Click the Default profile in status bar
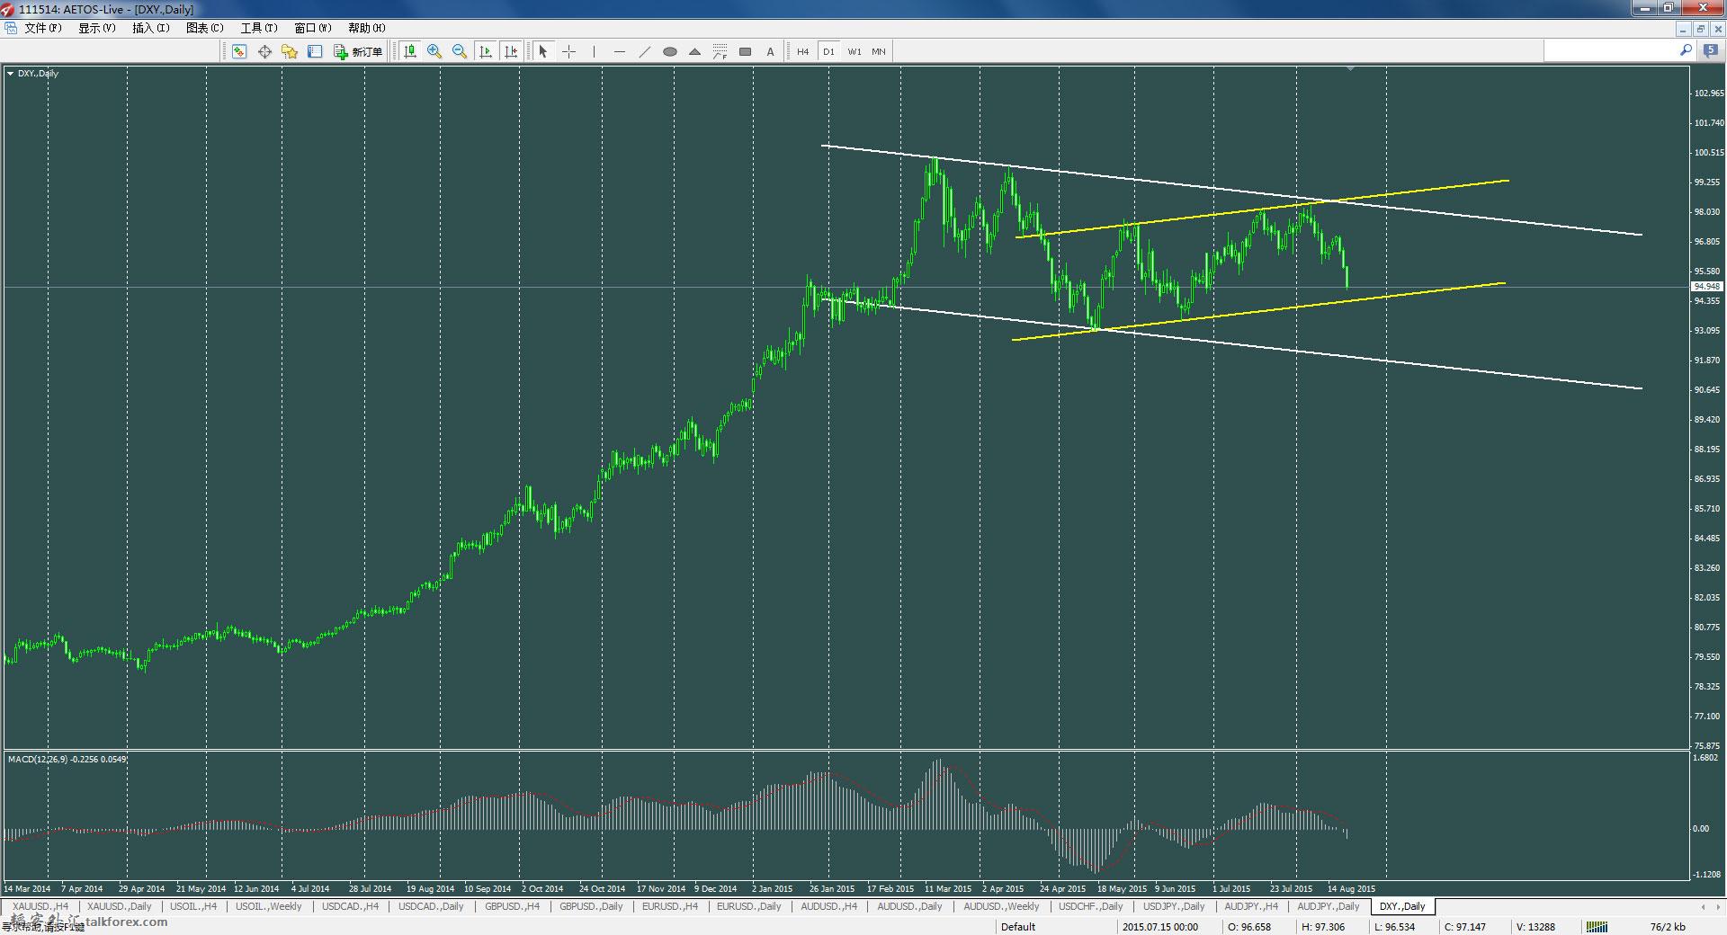This screenshot has height=935, width=1727. coord(1018,927)
